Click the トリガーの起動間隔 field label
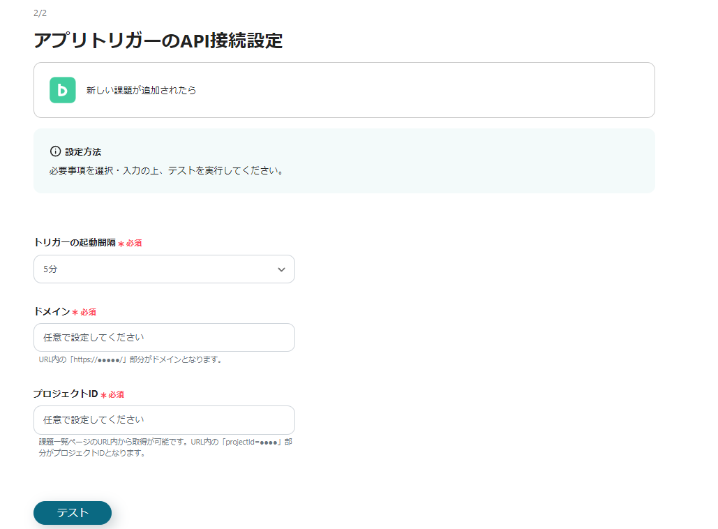Image resolution: width=718 pixels, height=529 pixels. click(74, 243)
